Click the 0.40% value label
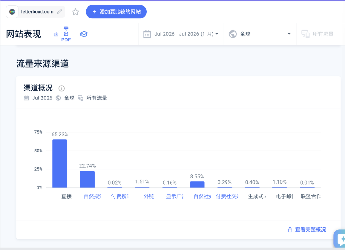 pyautogui.click(x=252, y=182)
